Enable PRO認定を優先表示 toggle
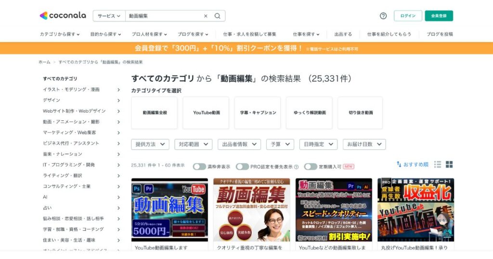 [243, 167]
